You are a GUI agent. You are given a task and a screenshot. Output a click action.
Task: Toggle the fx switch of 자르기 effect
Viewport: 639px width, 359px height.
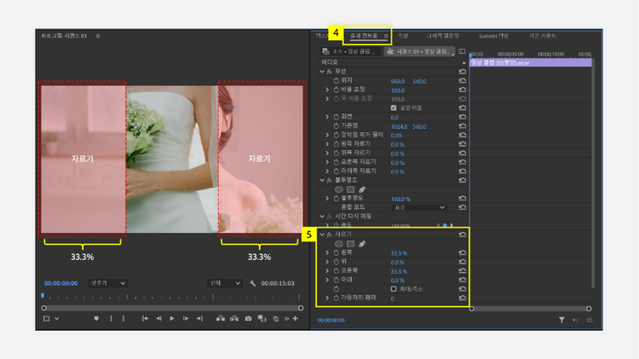pyautogui.click(x=329, y=235)
